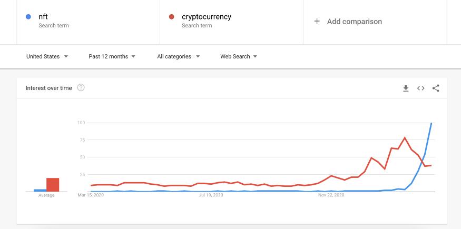
Task: Click the share chart icon
Action: coord(436,88)
